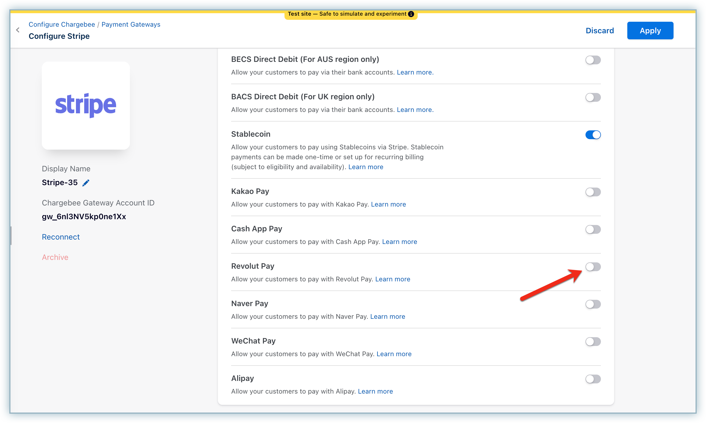The image size is (706, 423).
Task: Disable the Stablecoin toggle
Action: [x=593, y=134]
